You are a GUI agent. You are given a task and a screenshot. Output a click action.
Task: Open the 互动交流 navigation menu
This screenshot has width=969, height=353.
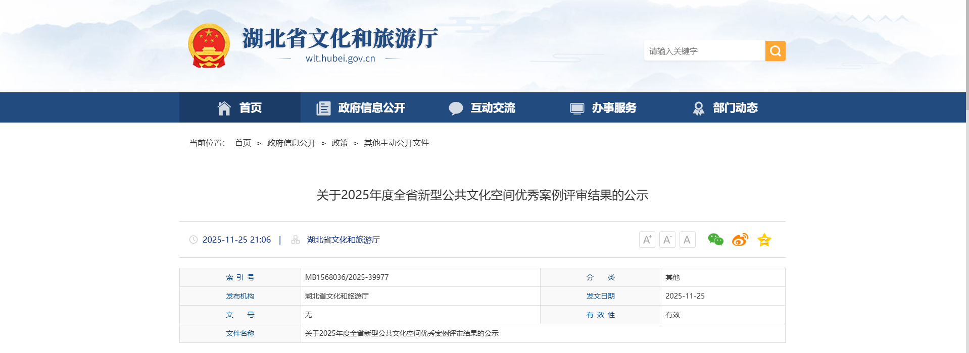[482, 108]
